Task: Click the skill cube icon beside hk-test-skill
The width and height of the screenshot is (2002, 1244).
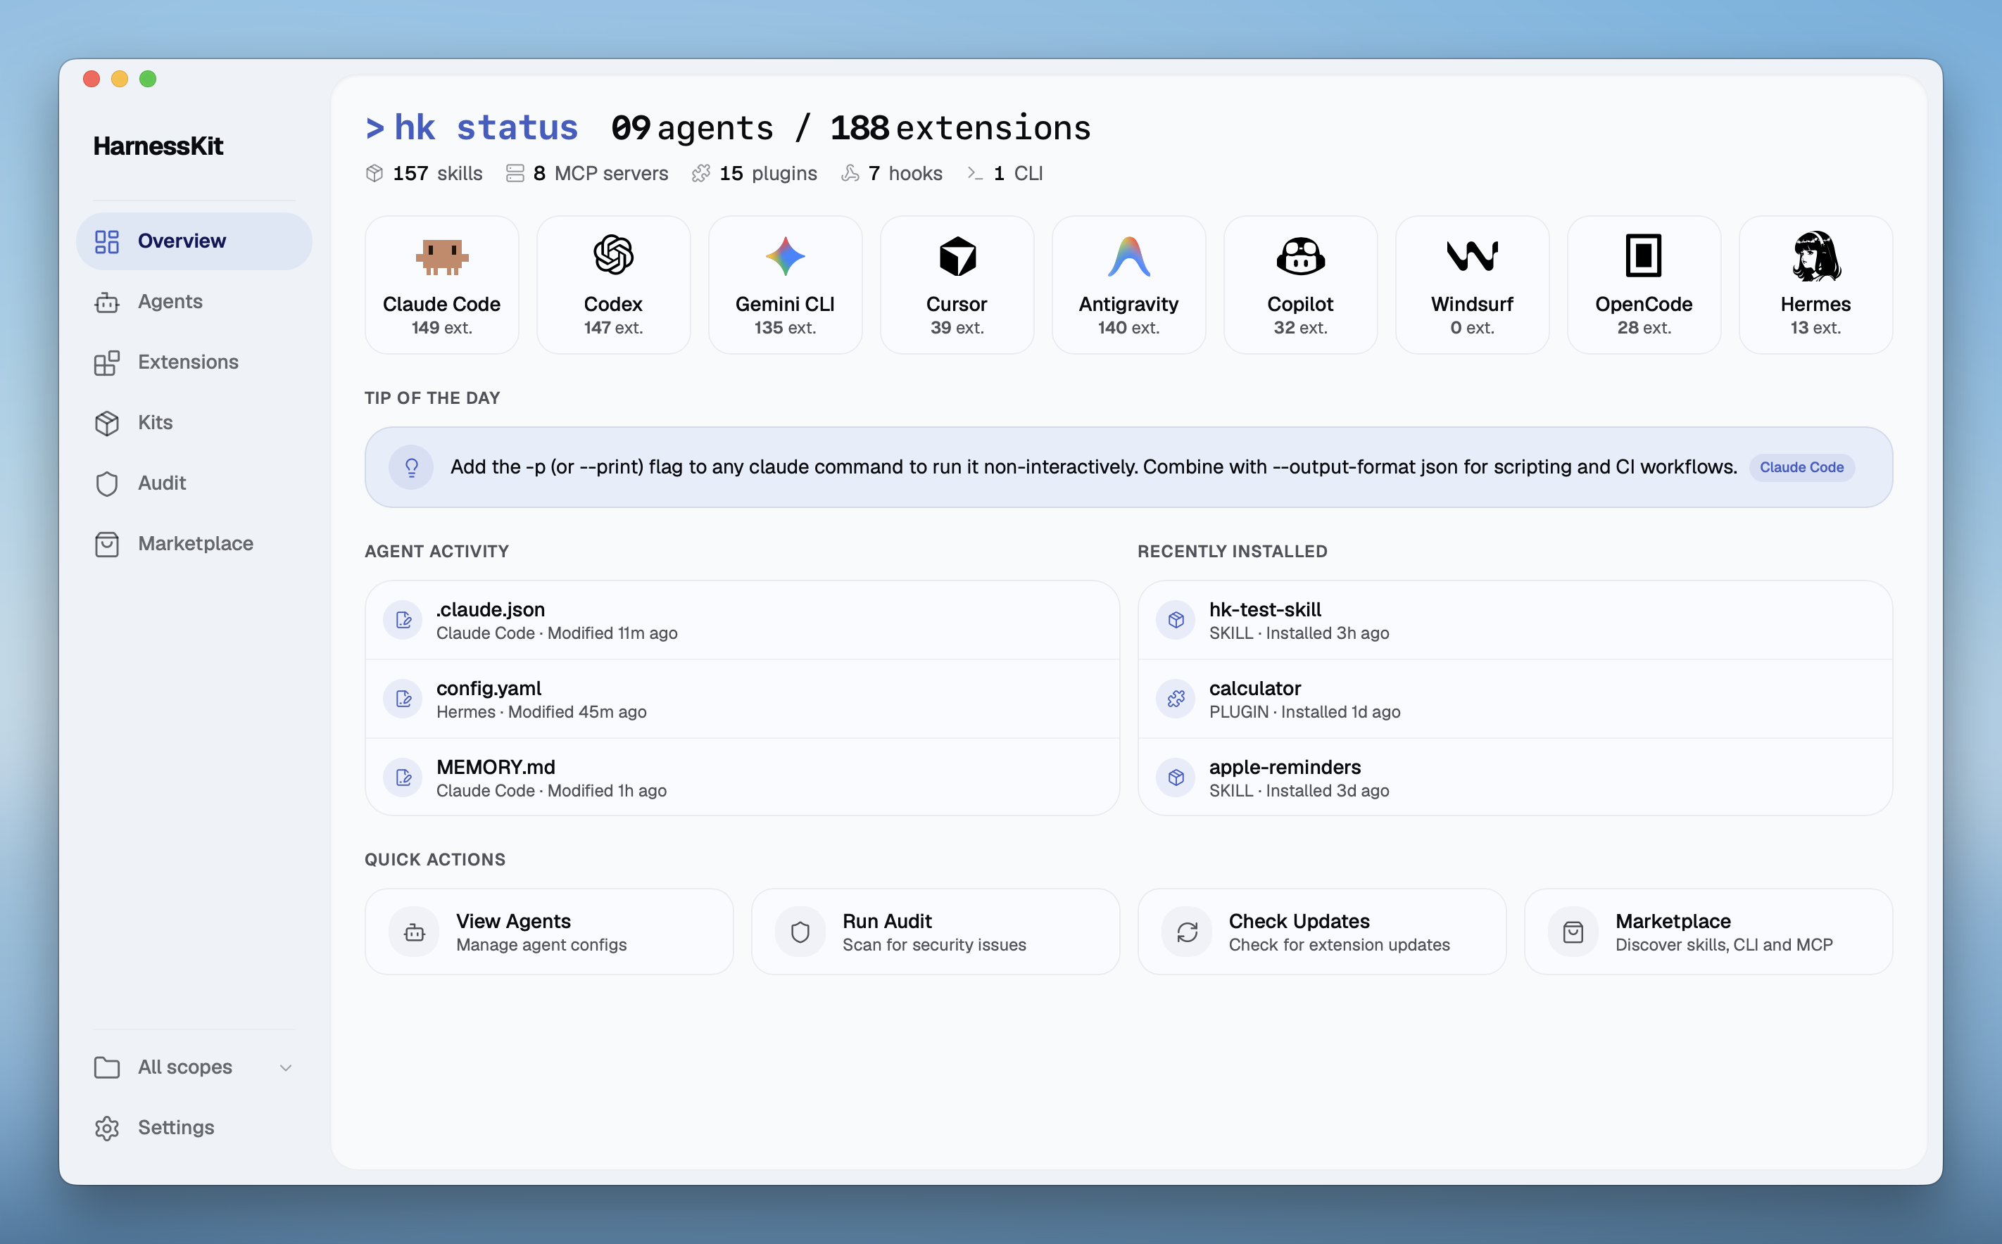Action: 1176,621
